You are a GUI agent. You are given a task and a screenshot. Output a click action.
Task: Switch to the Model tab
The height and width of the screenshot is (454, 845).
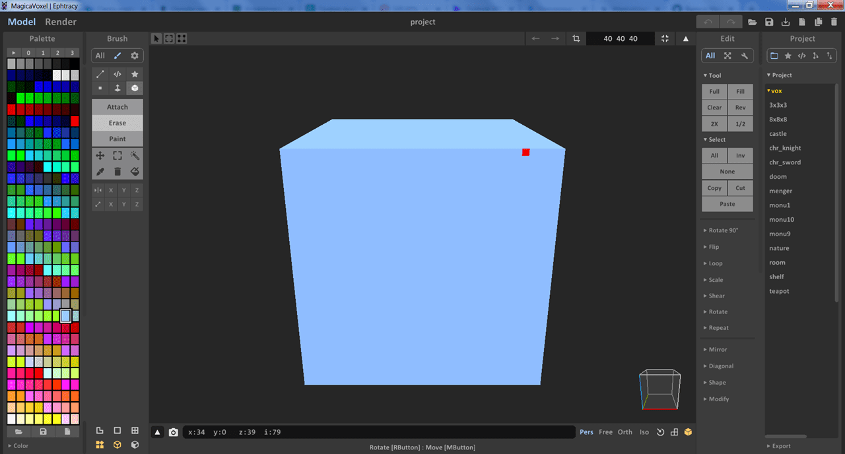pyautogui.click(x=22, y=22)
